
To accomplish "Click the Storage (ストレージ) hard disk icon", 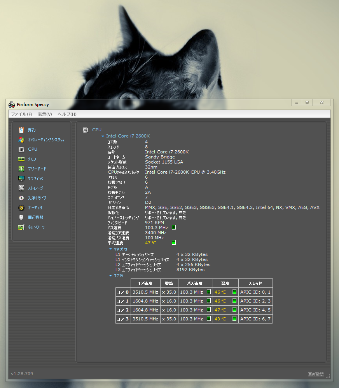I will click(21, 188).
